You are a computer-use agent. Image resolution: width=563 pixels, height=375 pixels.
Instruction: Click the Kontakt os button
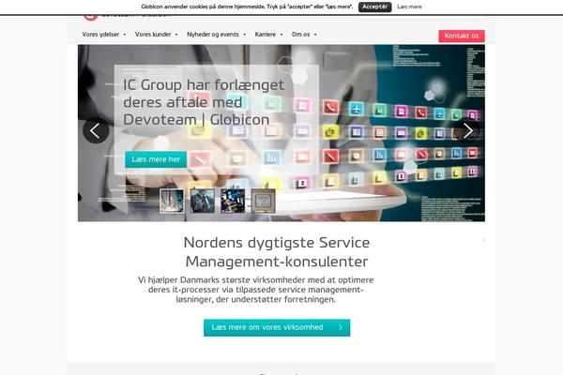462,36
